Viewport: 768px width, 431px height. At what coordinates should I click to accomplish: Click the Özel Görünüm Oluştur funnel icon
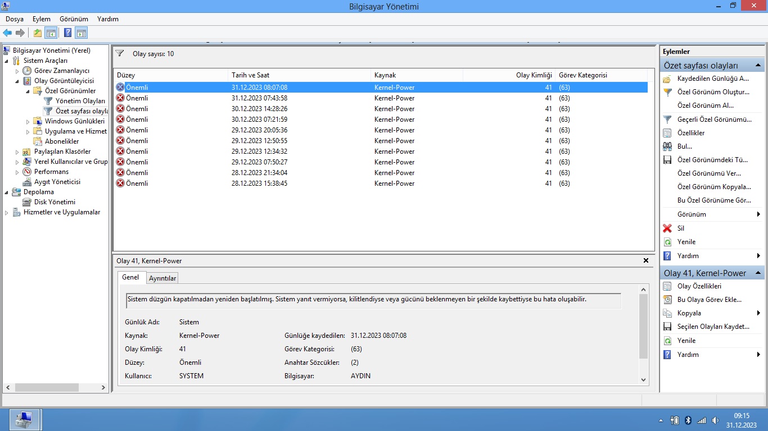pyautogui.click(x=667, y=92)
